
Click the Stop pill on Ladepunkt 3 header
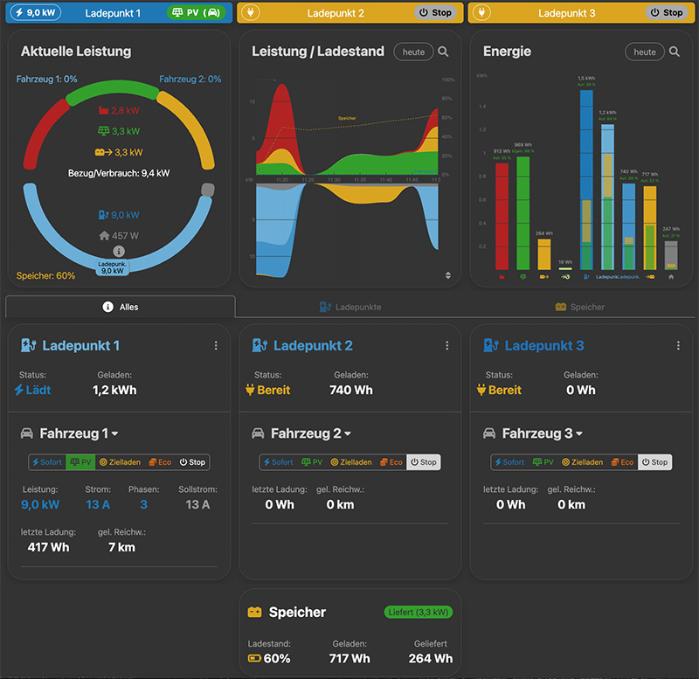[665, 13]
